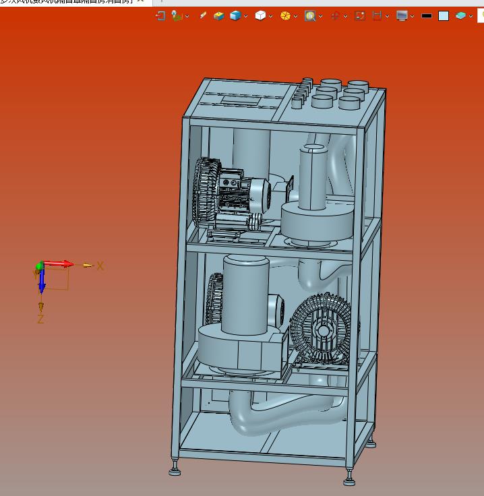Click the orange X axis label

pos(100,266)
